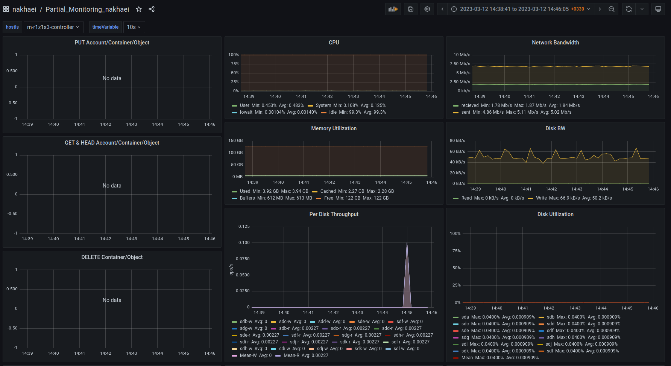Viewport: 671px width, 366px height.
Task: Share the dashboard via share icon
Action: (x=152, y=9)
